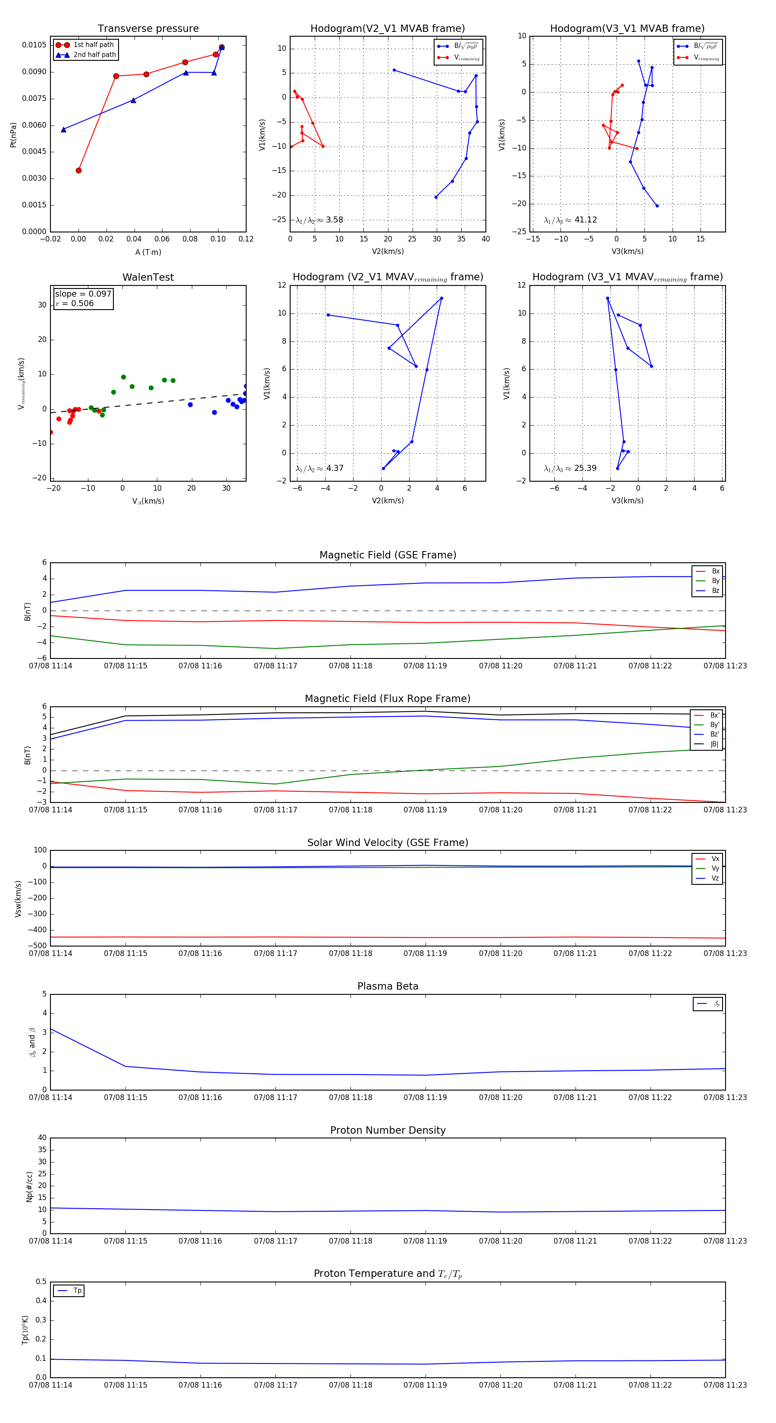Select the "By'" legend entry in Flux Rope panel
The image size is (776, 1423).
tap(707, 725)
